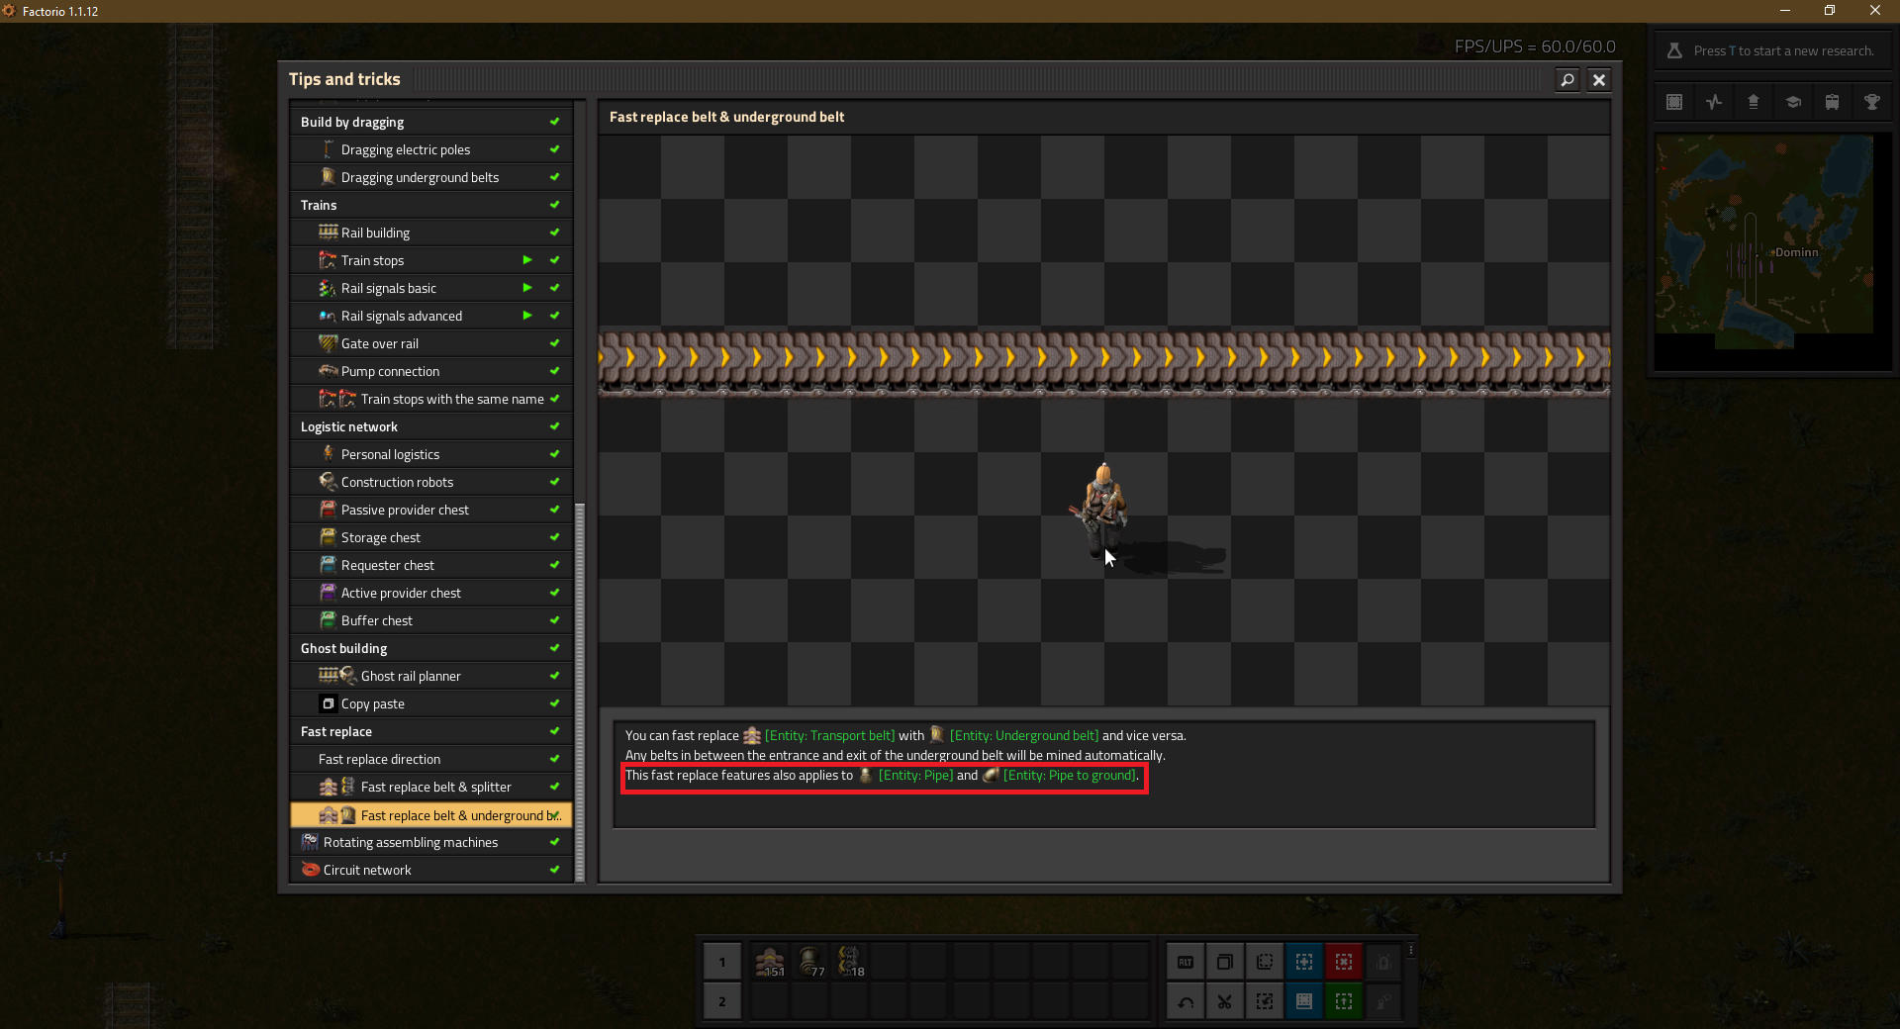Close the Tips and tricks window
The height and width of the screenshot is (1029, 1900).
click(x=1599, y=80)
